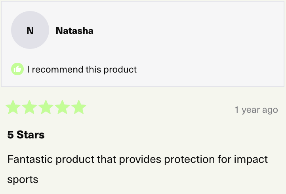The image size is (286, 194).
Task: Click the first green rating star
Action: pyautogui.click(x=13, y=107)
